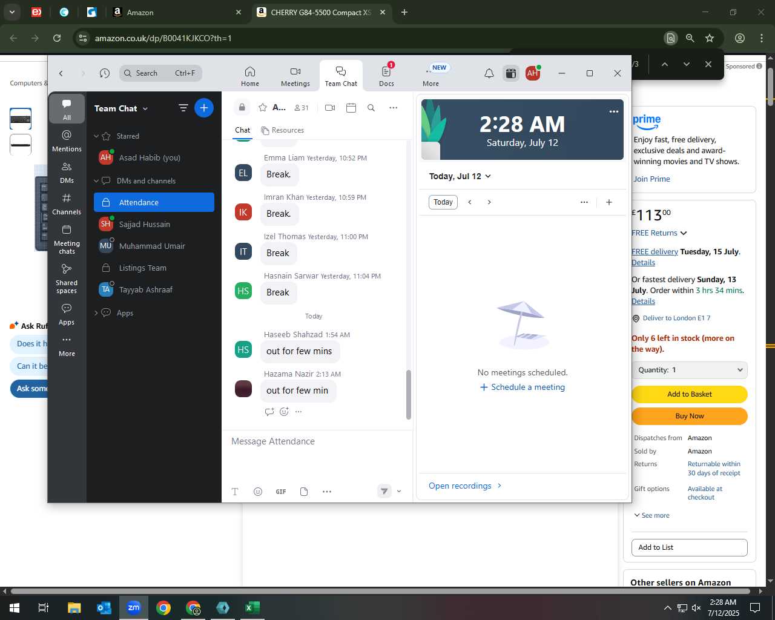Click Add to Basket on Amazon

(690, 394)
